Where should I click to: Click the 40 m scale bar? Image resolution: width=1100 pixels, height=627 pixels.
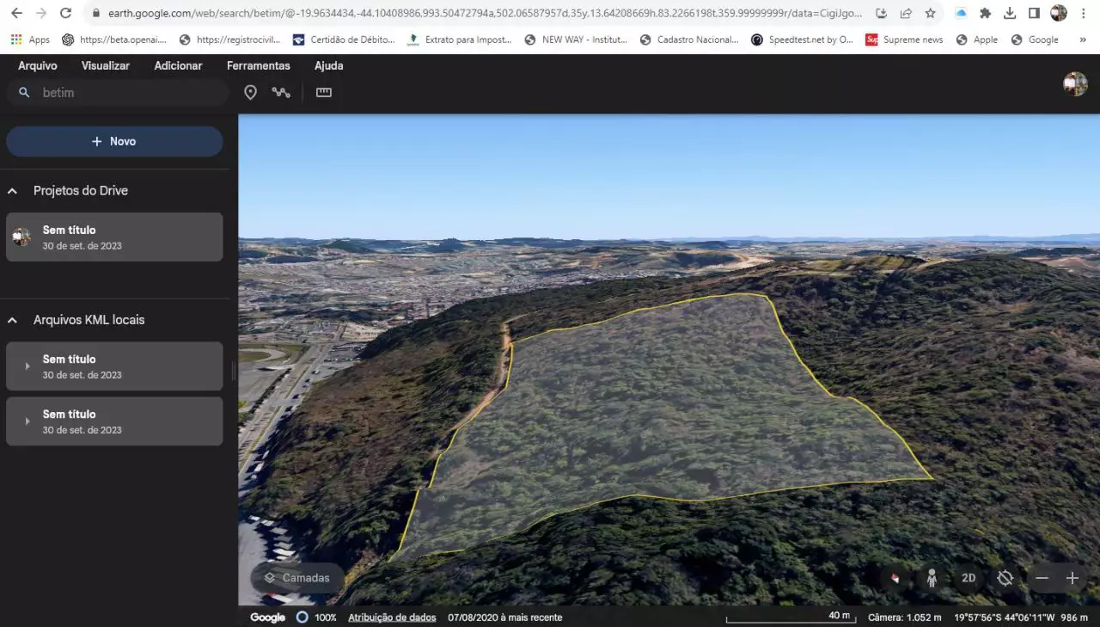[x=790, y=618]
